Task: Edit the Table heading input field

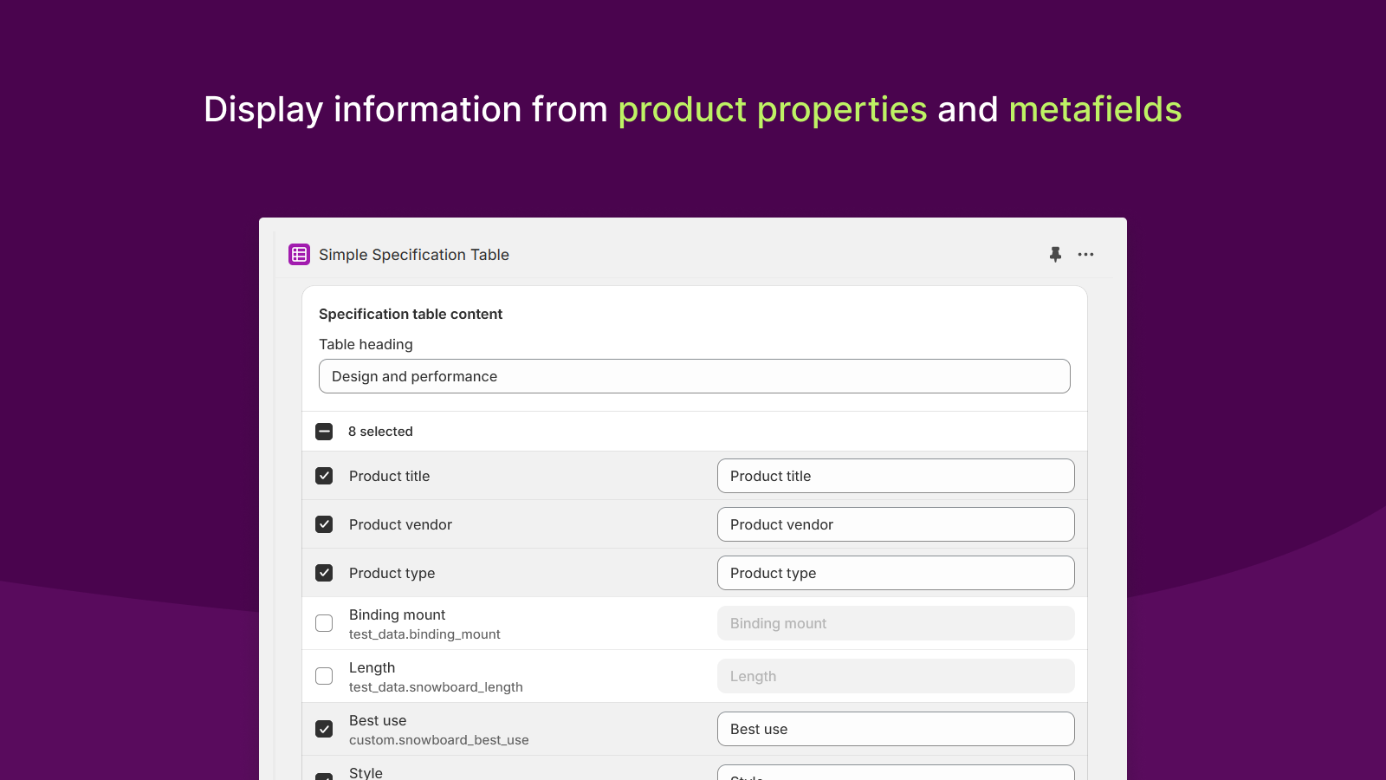Action: 695,376
